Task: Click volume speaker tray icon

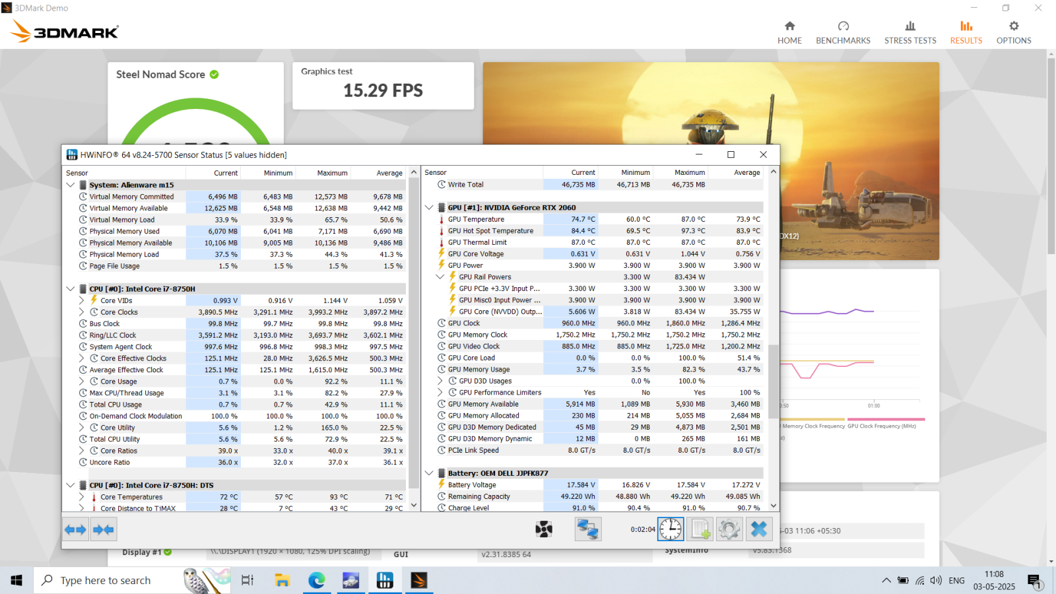Action: click(936, 580)
